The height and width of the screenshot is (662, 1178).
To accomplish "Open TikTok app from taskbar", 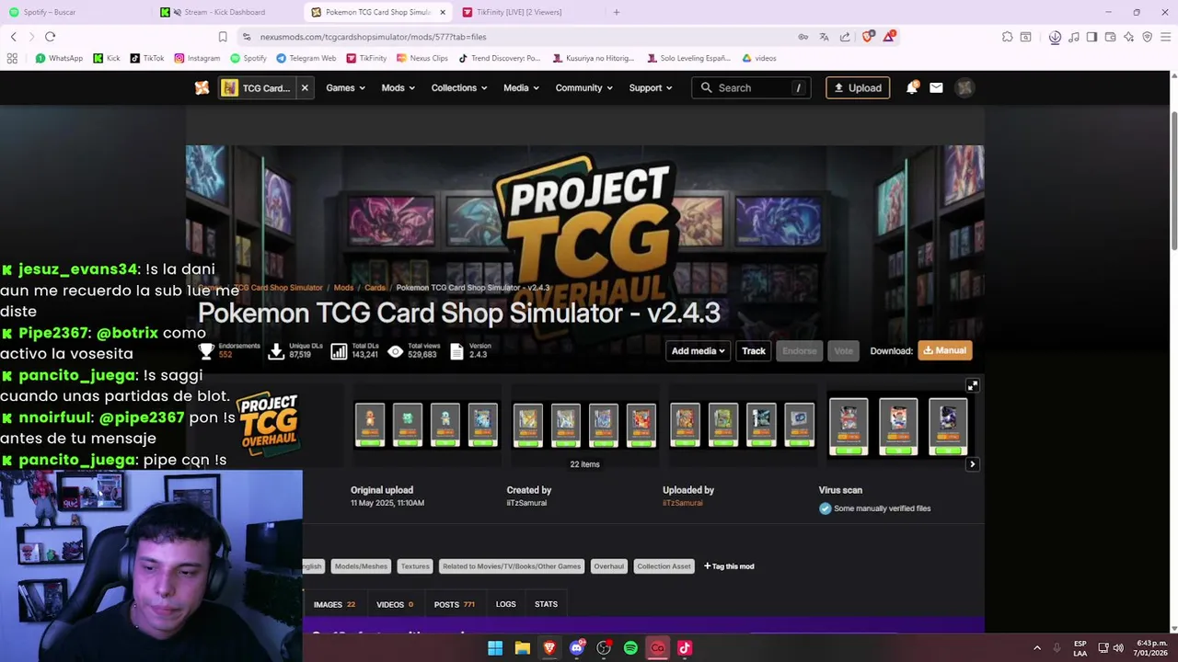I will click(685, 648).
